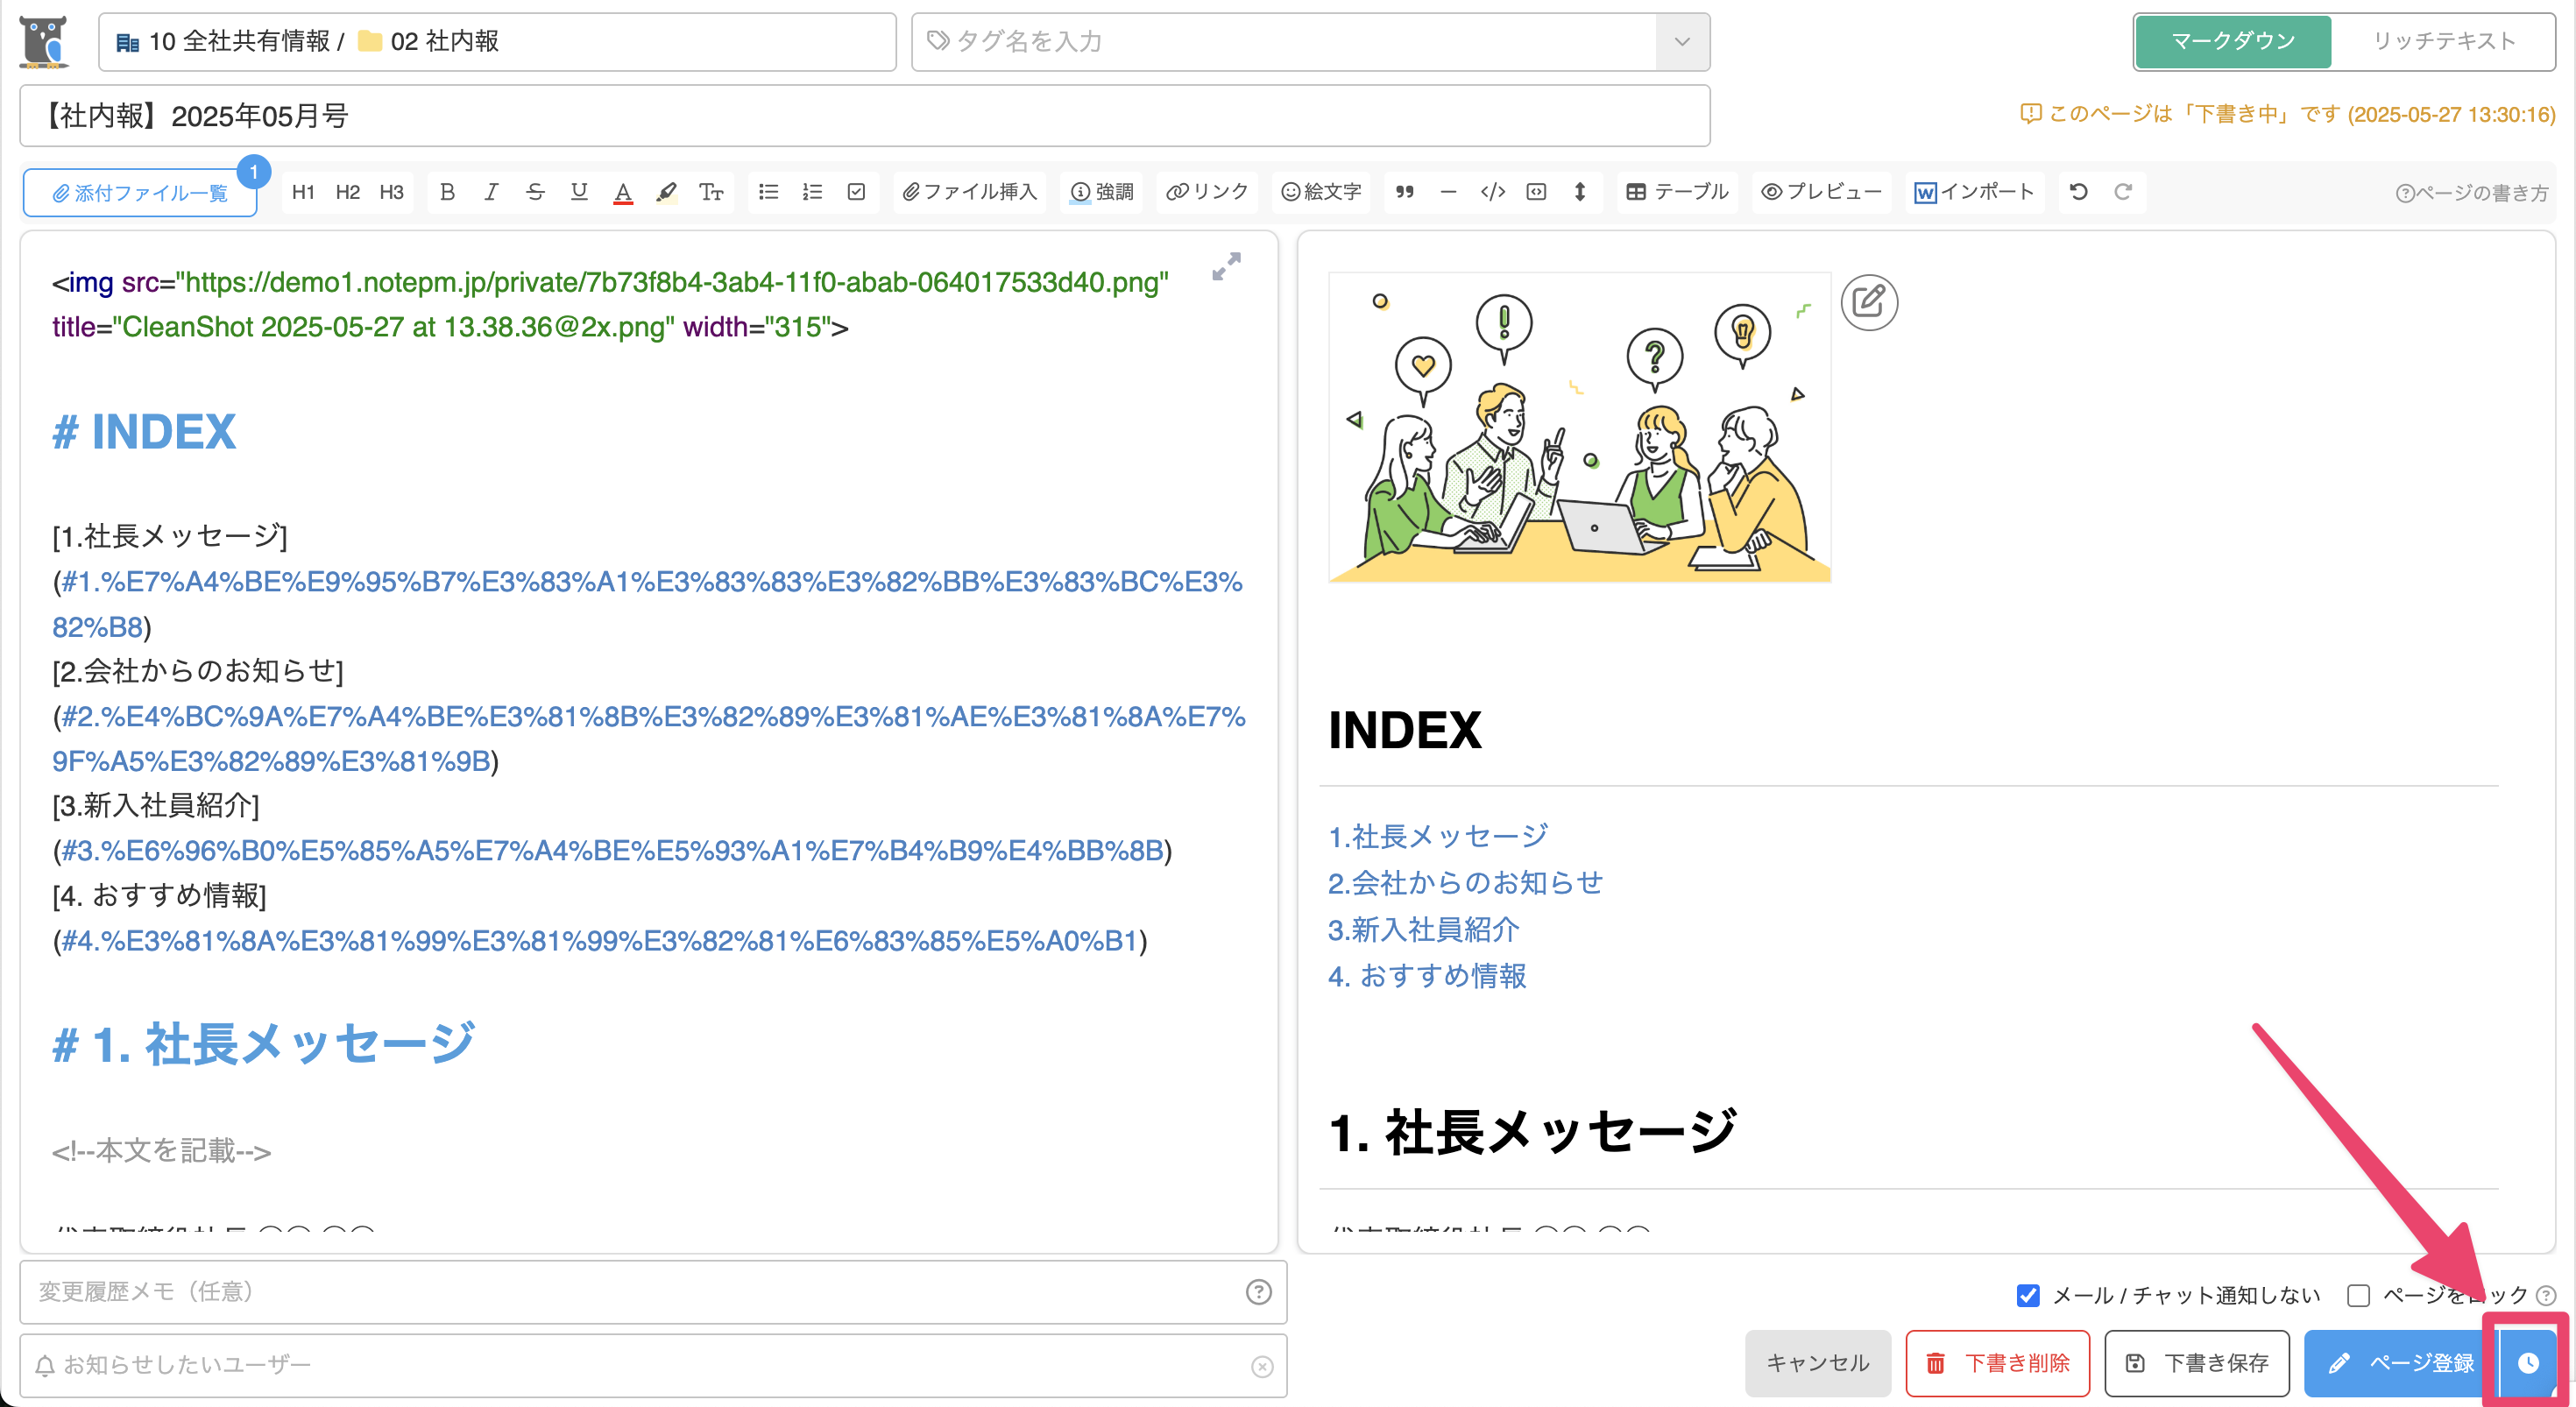Image resolution: width=2576 pixels, height=1407 pixels.
Task: Open the font size menu
Action: click(711, 192)
